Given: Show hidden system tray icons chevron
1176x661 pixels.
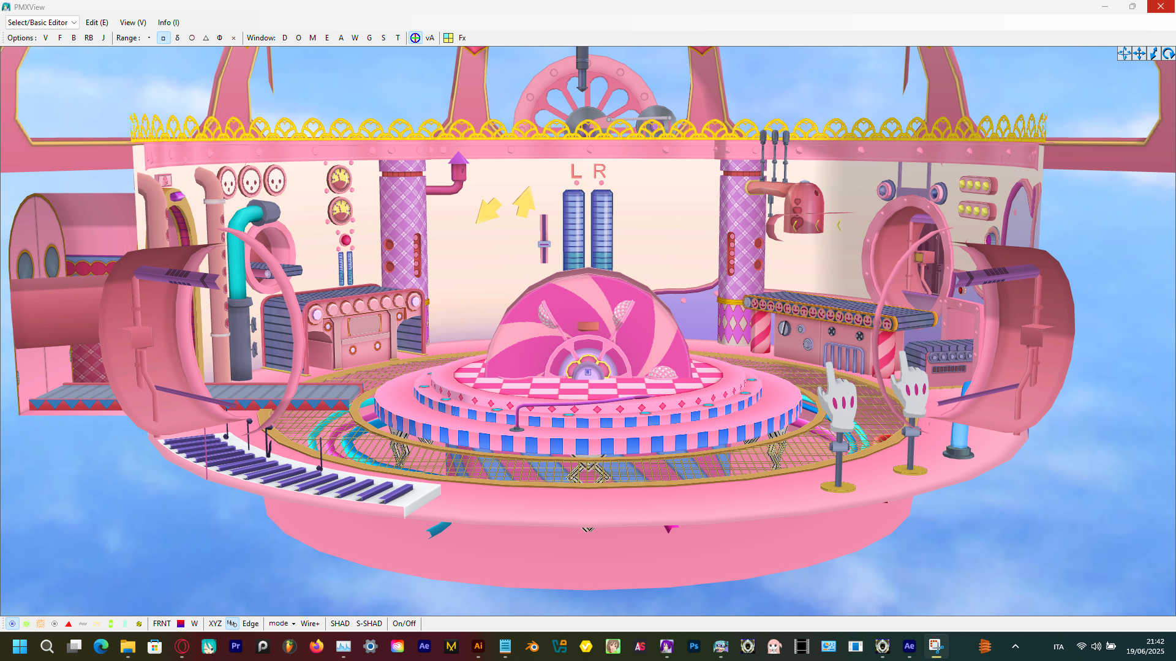Looking at the screenshot, I should click(1015, 646).
